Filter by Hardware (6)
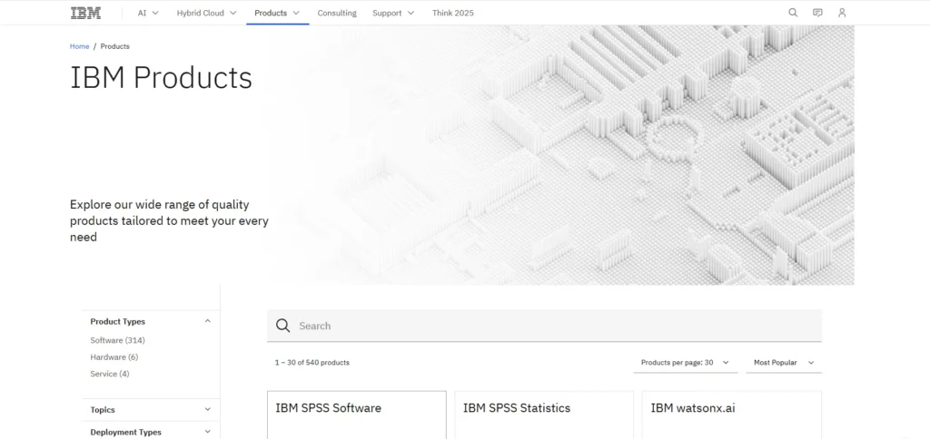This screenshot has height=439, width=930. pos(114,357)
